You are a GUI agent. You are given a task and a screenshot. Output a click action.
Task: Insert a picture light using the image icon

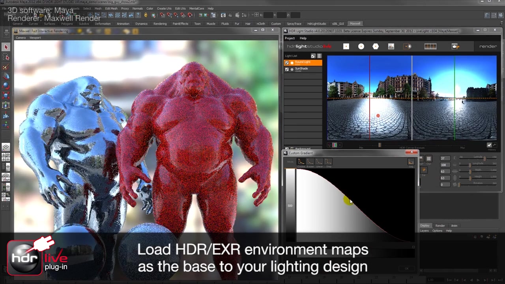pyautogui.click(x=391, y=46)
